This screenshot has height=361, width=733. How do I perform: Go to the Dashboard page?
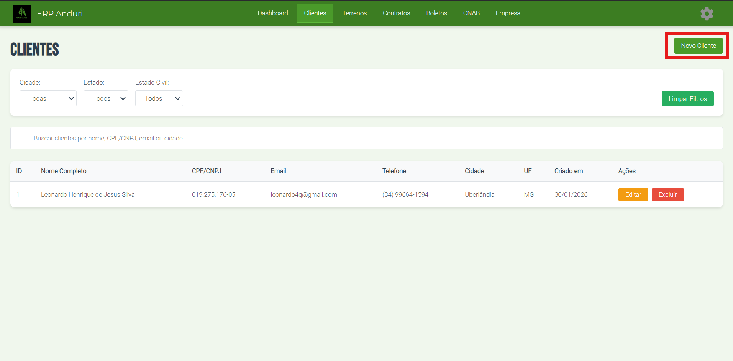point(272,13)
